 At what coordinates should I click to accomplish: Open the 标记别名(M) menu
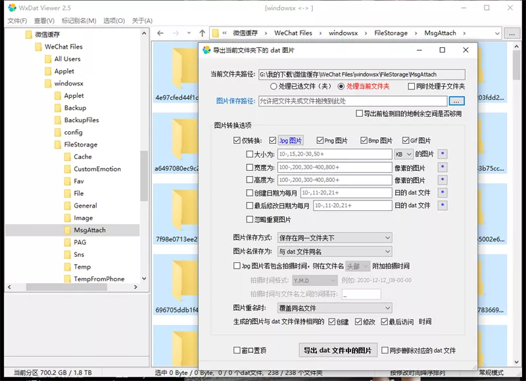pyautogui.click(x=79, y=21)
